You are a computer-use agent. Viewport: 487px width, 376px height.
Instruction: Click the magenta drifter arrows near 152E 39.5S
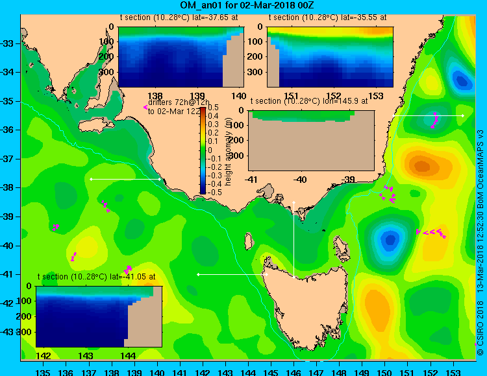(431, 233)
